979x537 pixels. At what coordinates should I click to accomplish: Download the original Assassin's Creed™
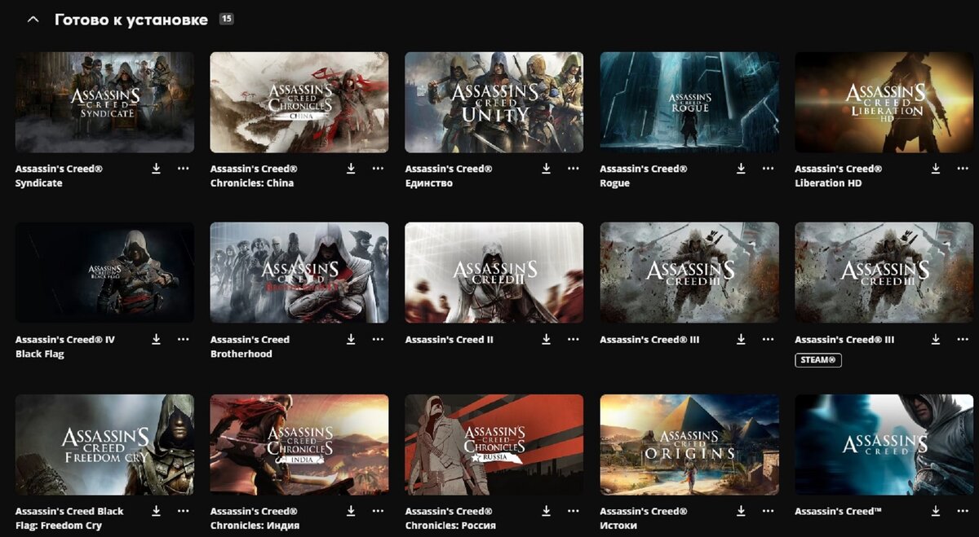click(x=936, y=511)
